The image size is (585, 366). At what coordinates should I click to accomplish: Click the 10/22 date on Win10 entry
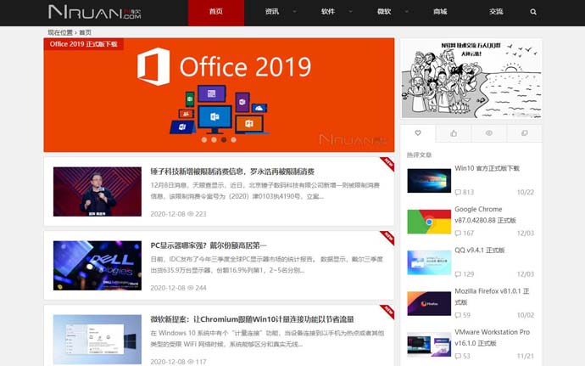pyautogui.click(x=526, y=192)
